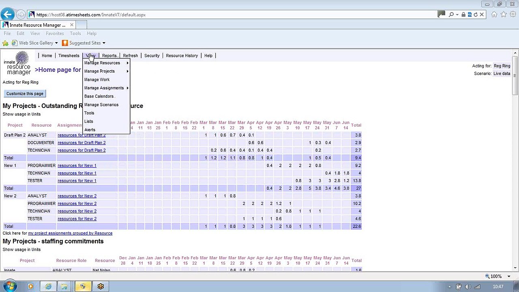The height and width of the screenshot is (292, 519).
Task: Open my project assignments grouped by Resource link
Action: tap(70, 233)
